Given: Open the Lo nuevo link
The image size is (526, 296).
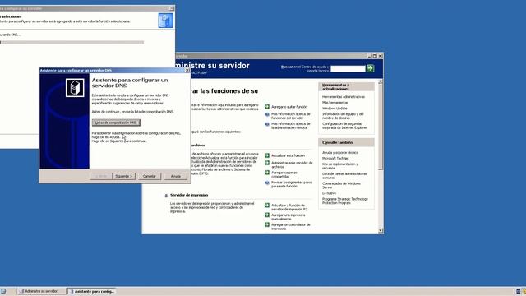Looking at the screenshot, I should pyautogui.click(x=329, y=194).
